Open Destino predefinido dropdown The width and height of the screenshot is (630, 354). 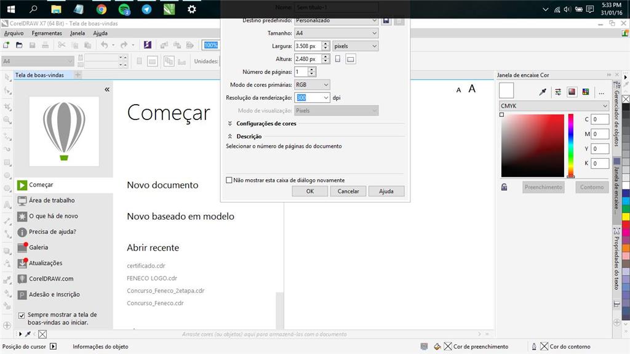click(x=337, y=20)
